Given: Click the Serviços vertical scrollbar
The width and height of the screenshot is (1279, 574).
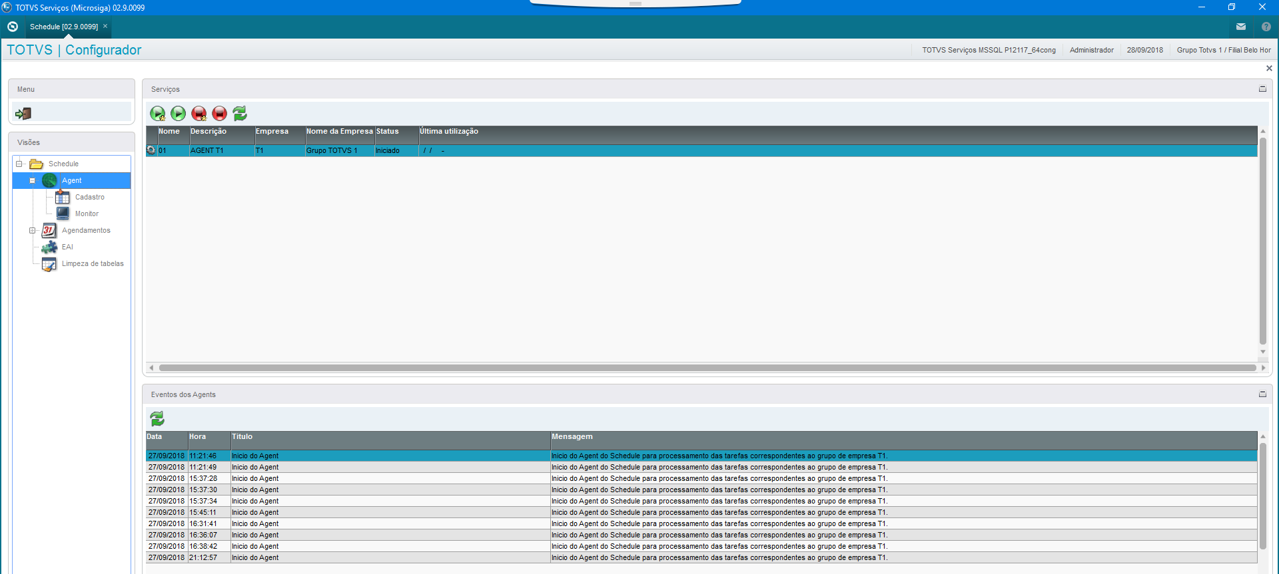Looking at the screenshot, I should [x=1263, y=241].
